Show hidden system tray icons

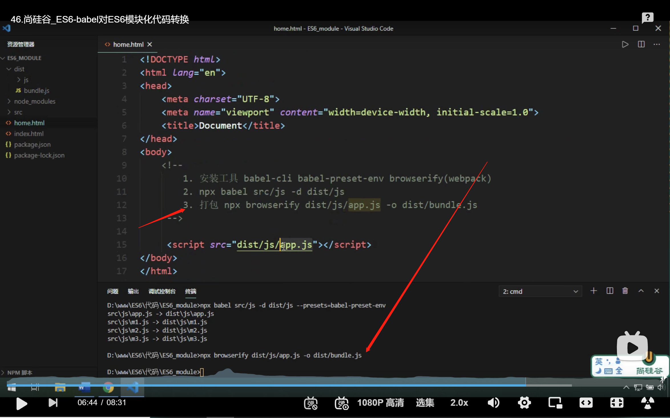[x=626, y=387]
